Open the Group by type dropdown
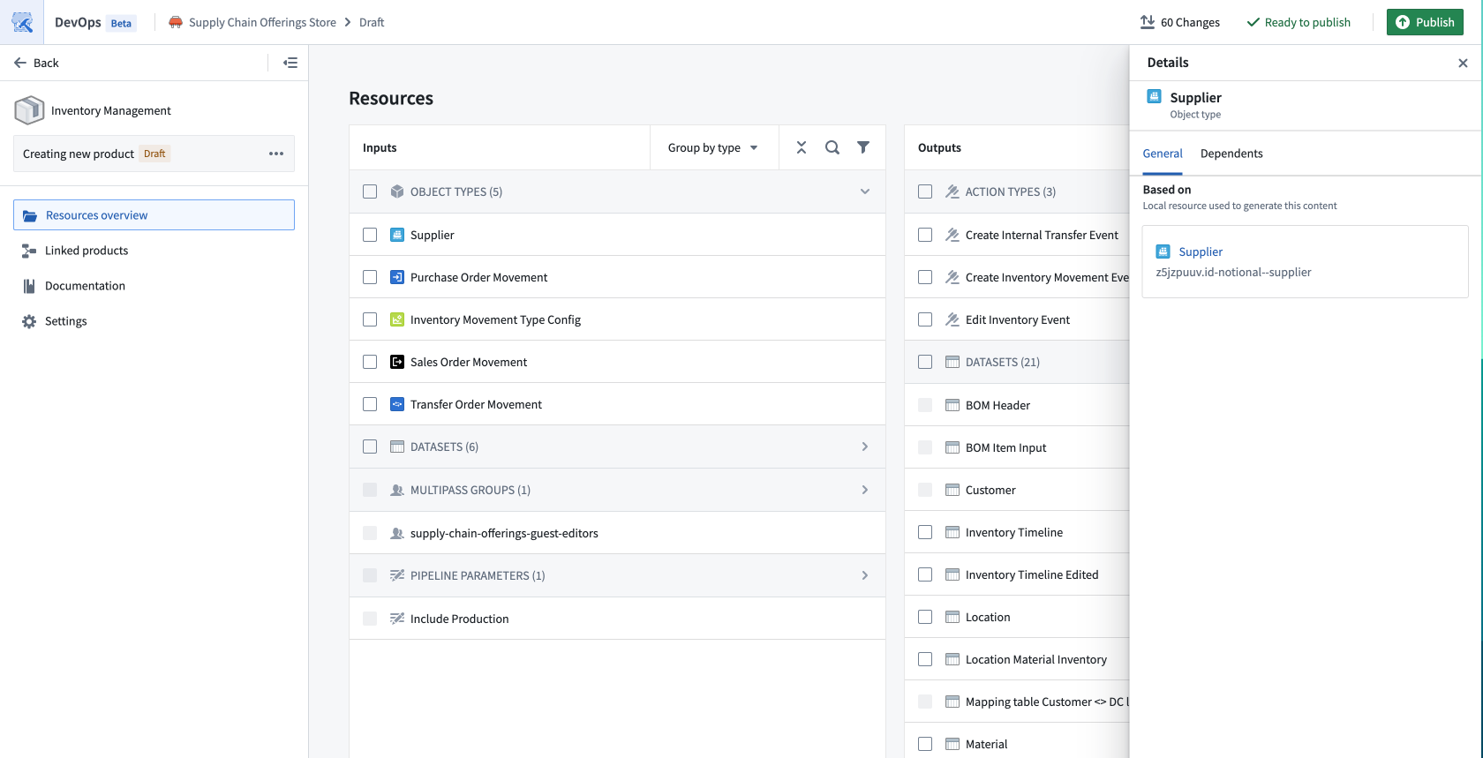Image resolution: width=1483 pixels, height=758 pixels. 713,147
